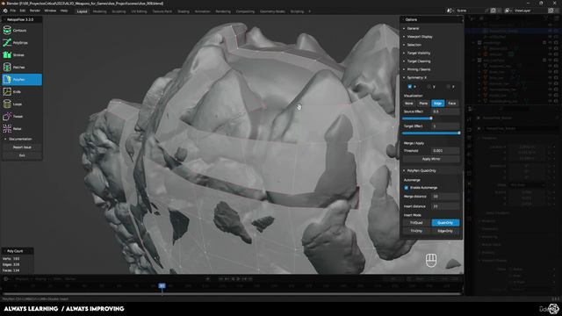Select the PolyPen tool

[x=22, y=80]
